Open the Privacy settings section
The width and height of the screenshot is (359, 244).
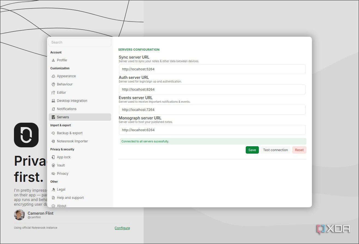tap(80, 174)
